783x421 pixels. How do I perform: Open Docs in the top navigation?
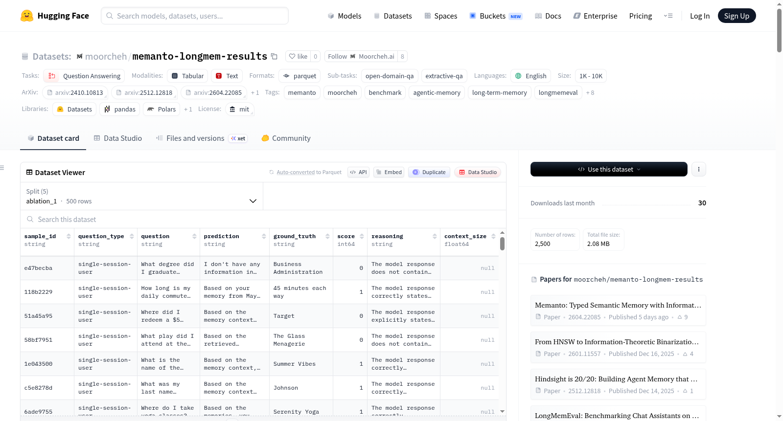(548, 16)
